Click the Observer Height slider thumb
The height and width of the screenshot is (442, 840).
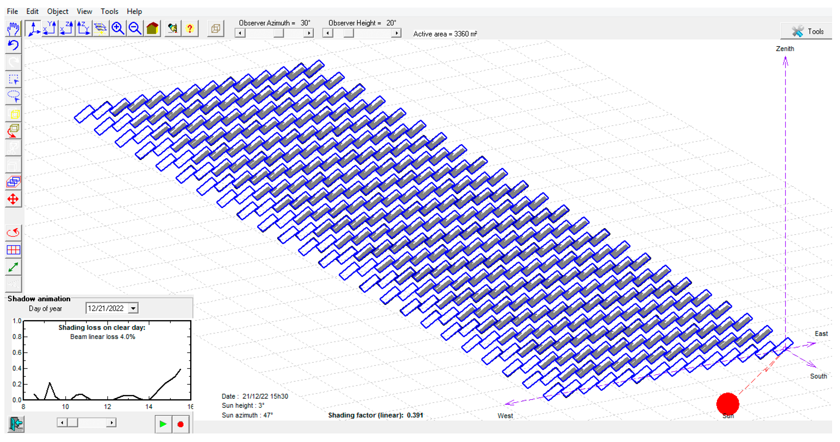(x=349, y=33)
